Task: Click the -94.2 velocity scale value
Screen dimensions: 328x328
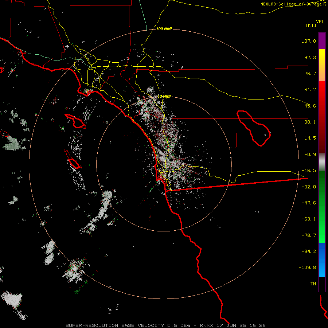Action: pyautogui.click(x=309, y=251)
